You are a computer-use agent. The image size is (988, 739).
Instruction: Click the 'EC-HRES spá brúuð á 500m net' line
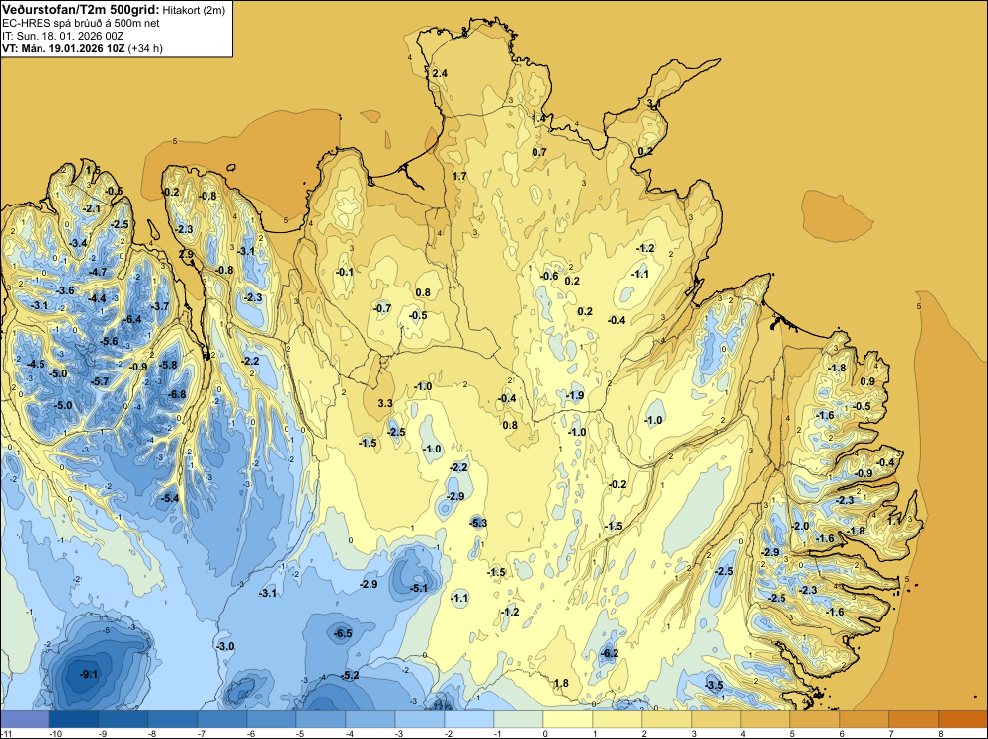coord(81,23)
